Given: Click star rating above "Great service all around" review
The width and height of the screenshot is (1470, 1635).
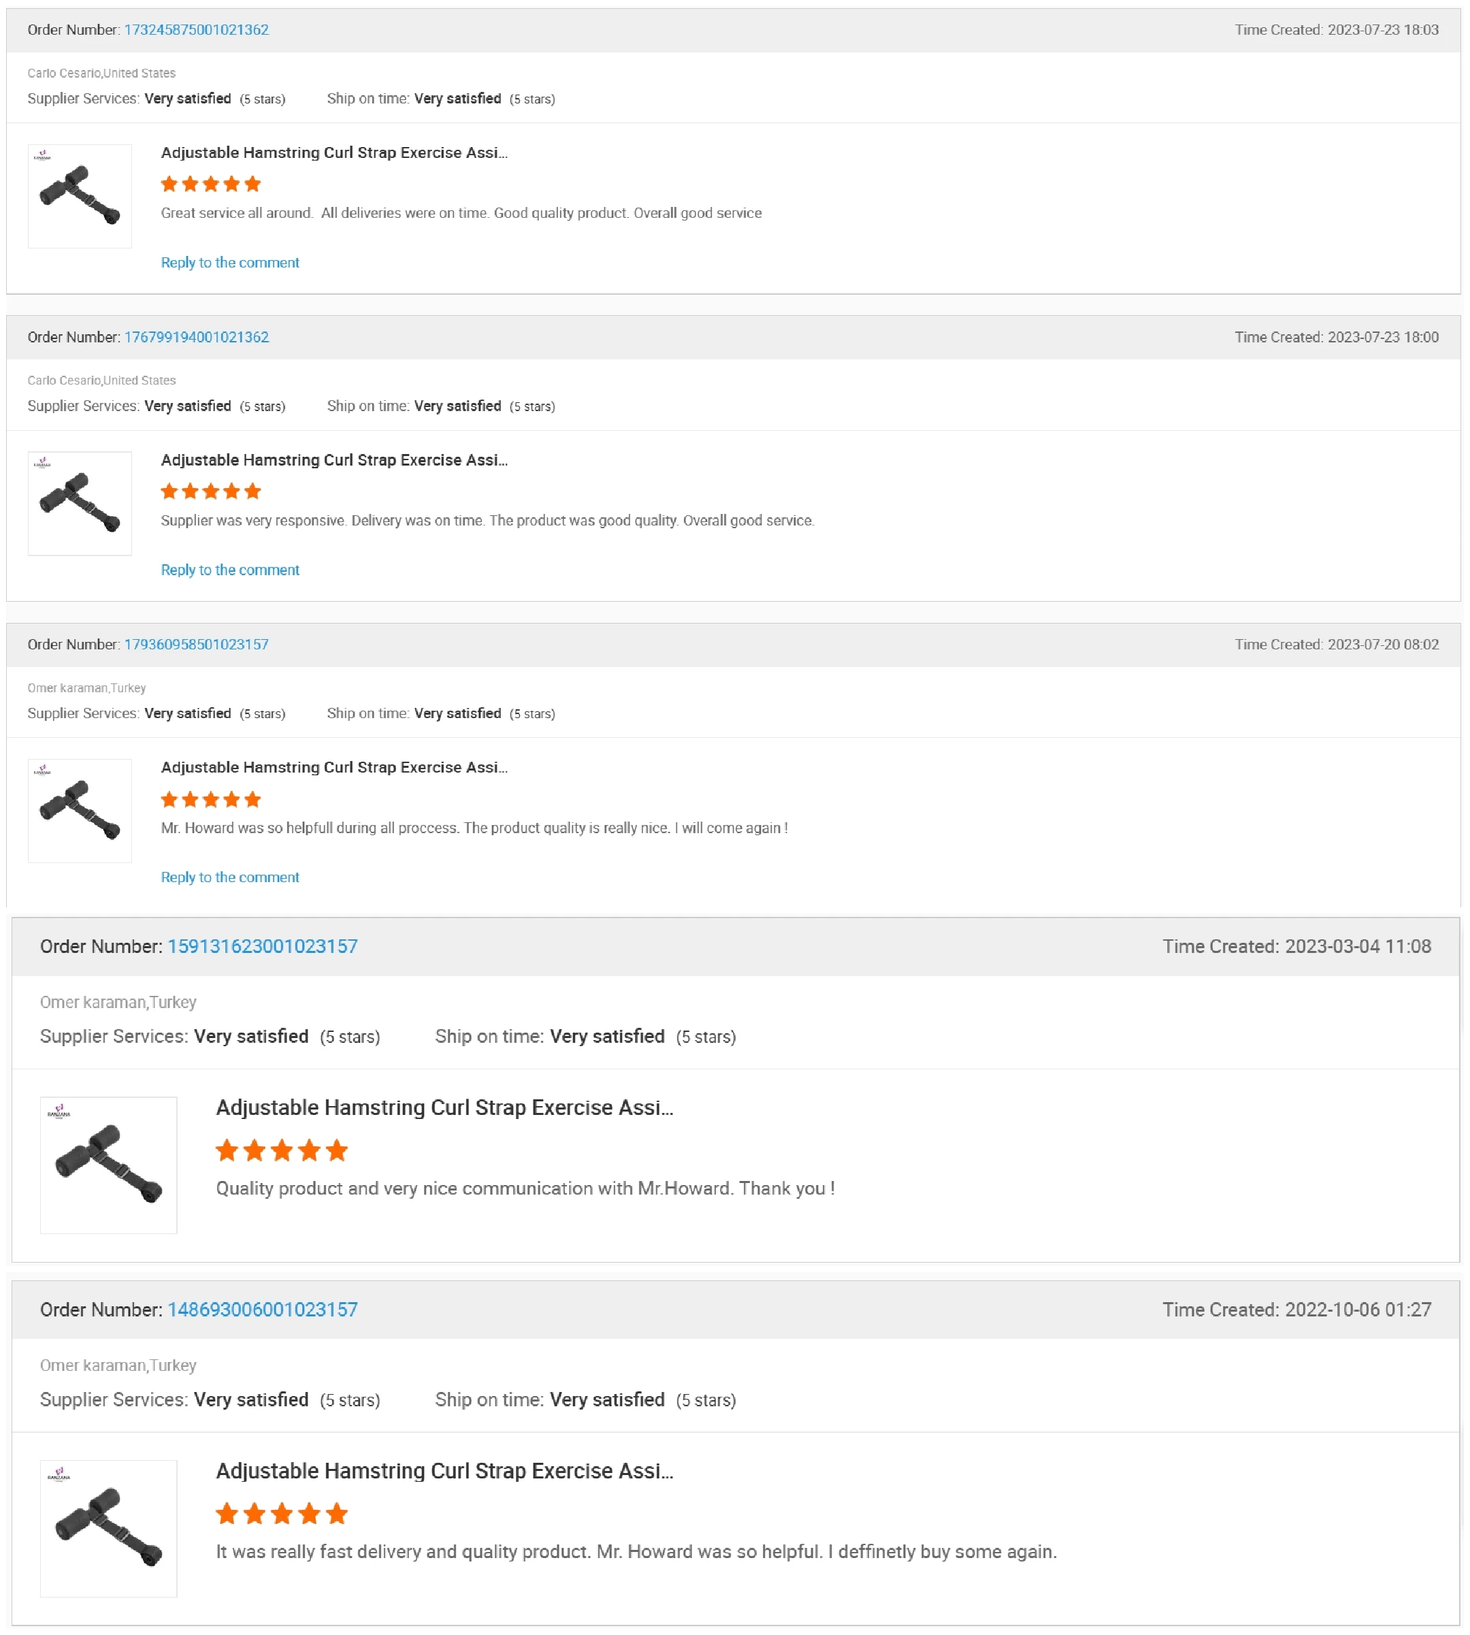Looking at the screenshot, I should 211,184.
